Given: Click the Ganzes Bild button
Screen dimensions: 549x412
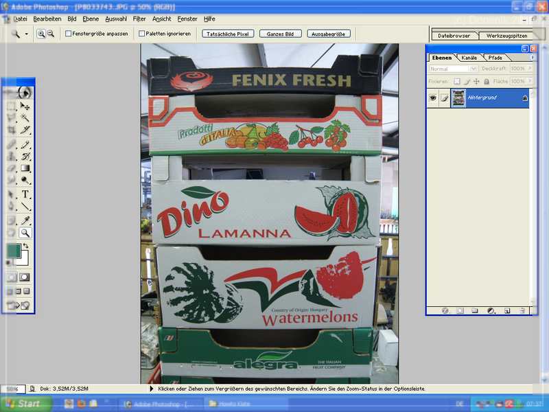Looking at the screenshot, I should coord(280,34).
